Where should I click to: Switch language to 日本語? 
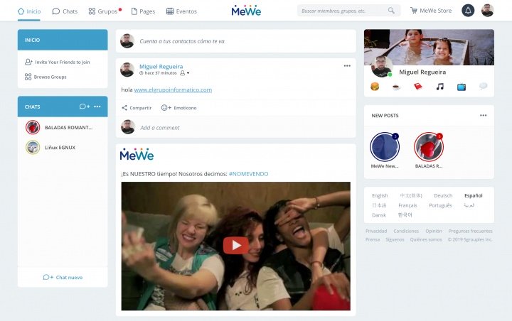(379, 205)
